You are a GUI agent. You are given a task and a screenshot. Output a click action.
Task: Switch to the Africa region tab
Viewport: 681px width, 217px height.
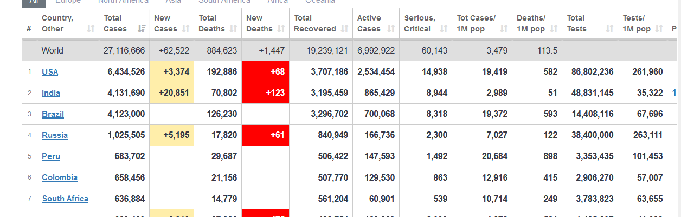click(x=278, y=2)
